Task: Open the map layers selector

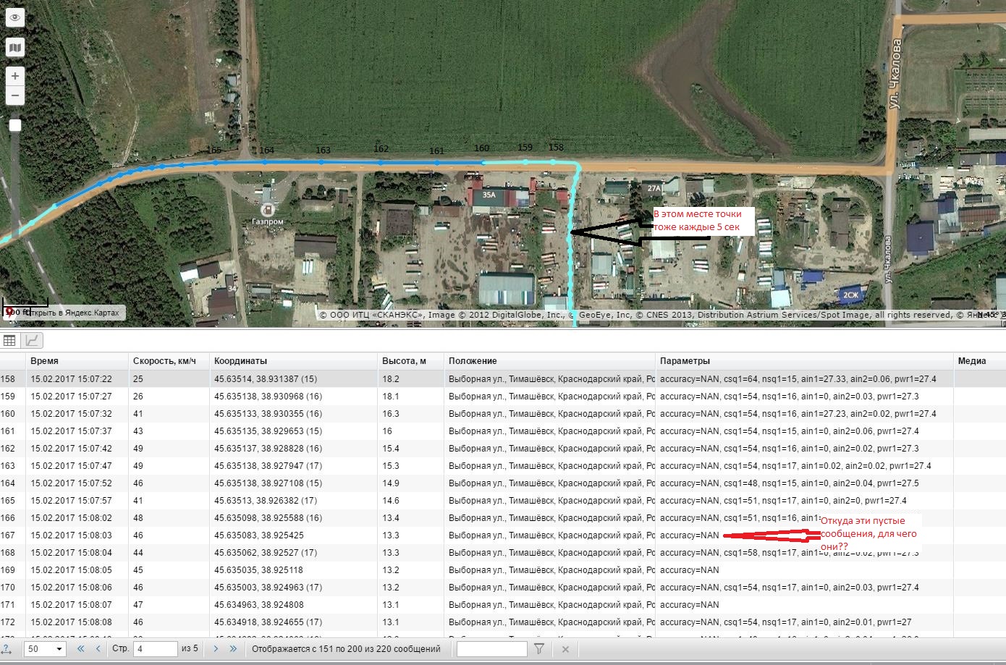Action: pos(14,48)
